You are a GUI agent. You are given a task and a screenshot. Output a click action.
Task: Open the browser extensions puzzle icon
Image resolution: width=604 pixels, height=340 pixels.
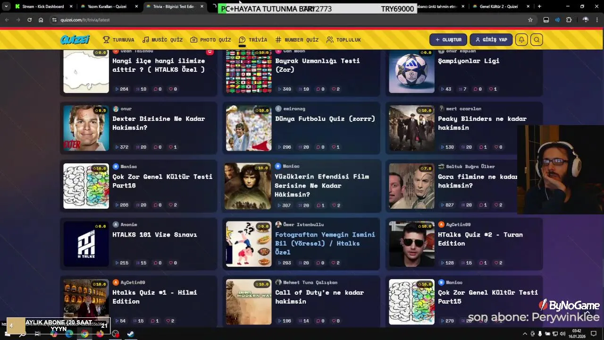tap(569, 20)
